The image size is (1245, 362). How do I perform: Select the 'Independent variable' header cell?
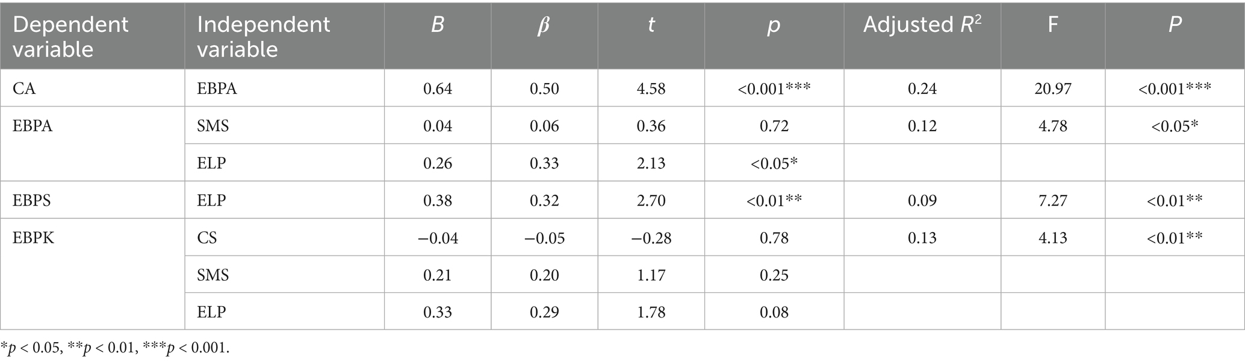click(264, 36)
